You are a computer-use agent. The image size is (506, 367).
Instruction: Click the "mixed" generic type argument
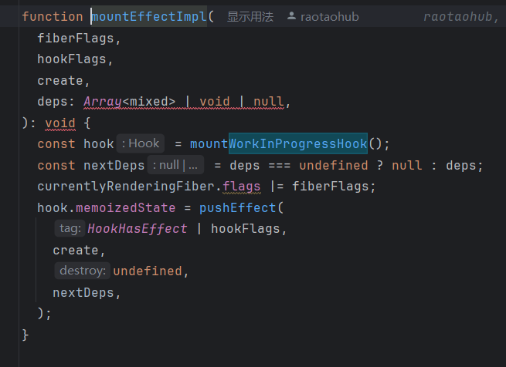[151, 101]
